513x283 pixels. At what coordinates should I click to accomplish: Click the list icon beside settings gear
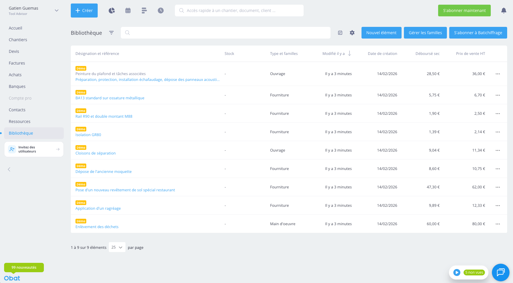click(340, 33)
